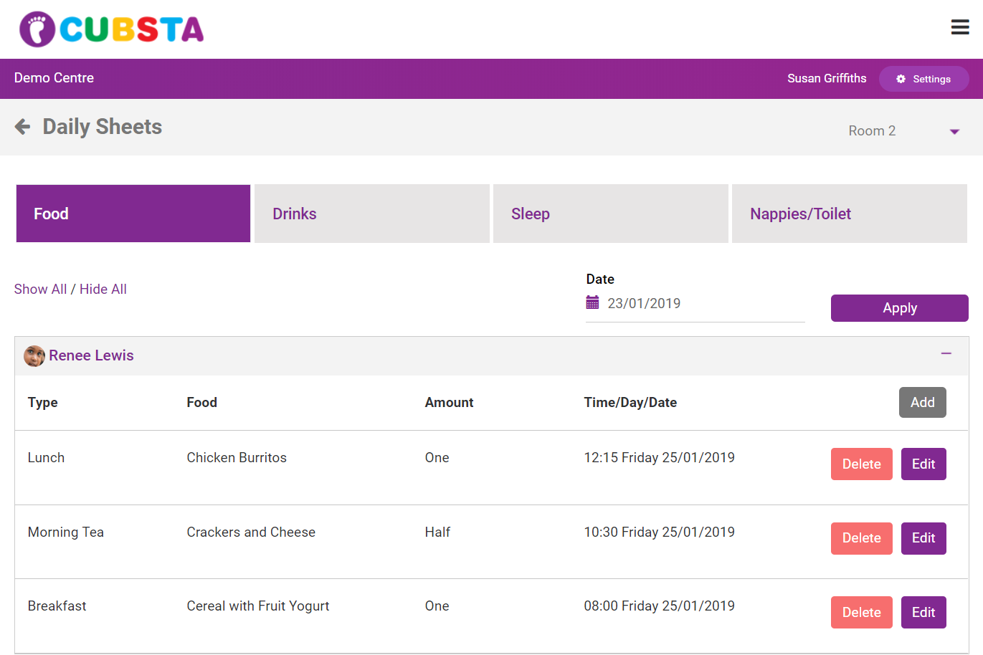983x655 pixels.
Task: Open the hamburger menu
Action: (x=960, y=27)
